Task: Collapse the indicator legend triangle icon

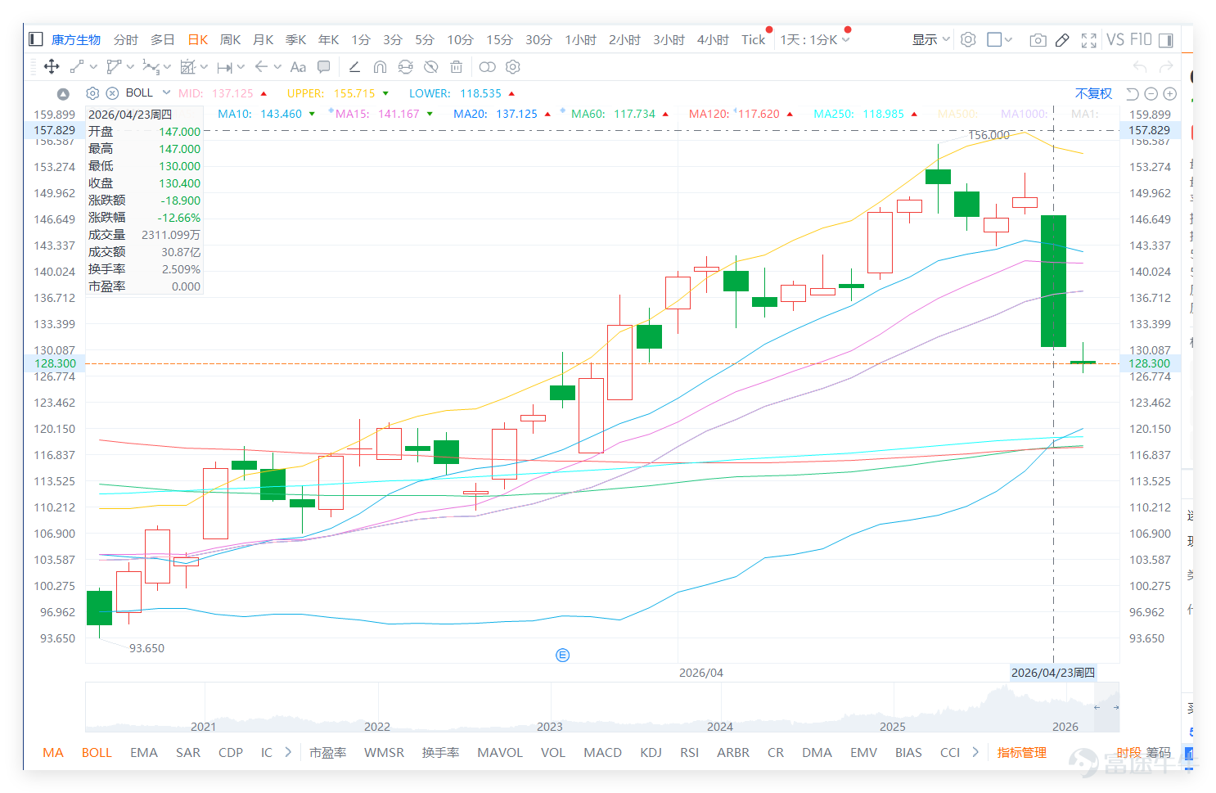Action: click(x=63, y=93)
